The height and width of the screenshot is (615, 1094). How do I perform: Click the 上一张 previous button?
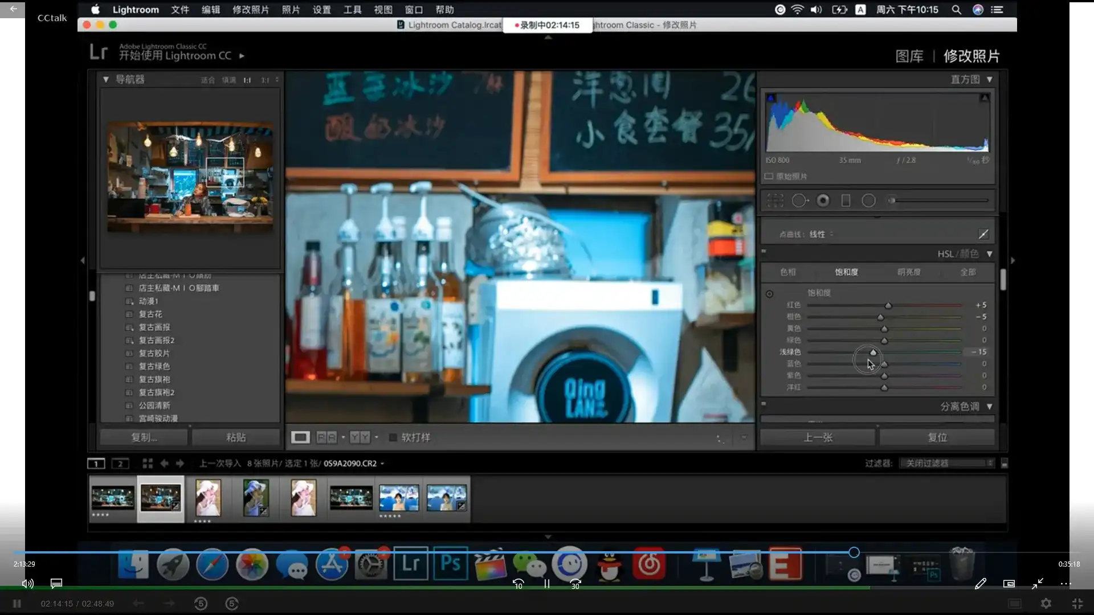point(818,437)
